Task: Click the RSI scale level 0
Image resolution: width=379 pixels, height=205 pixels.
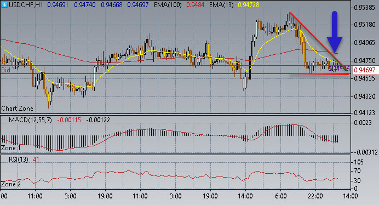Action: [x=355, y=188]
